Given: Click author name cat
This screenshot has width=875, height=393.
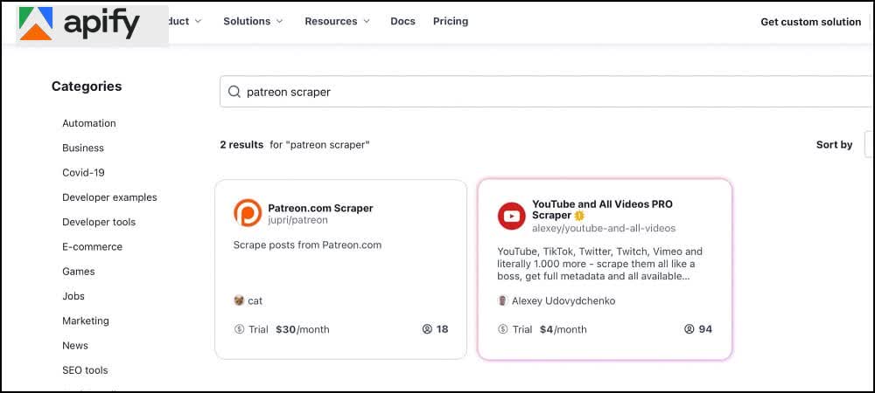Looking at the screenshot, I should tap(255, 300).
